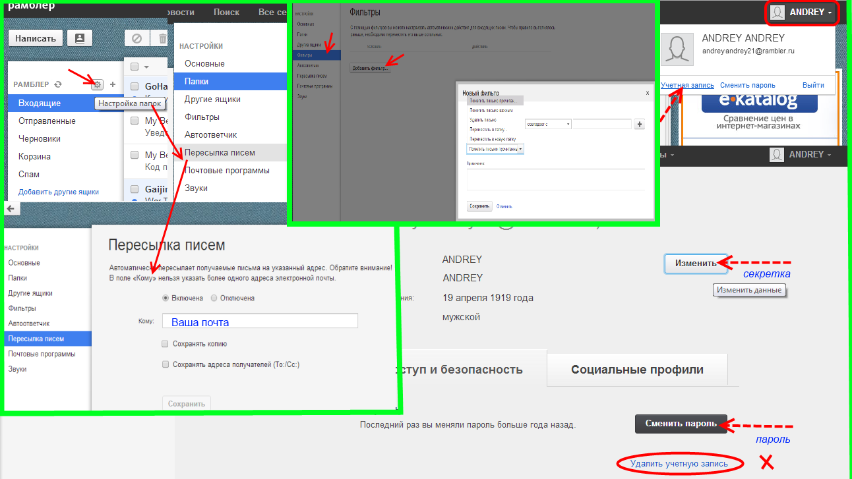Viewport: 852px width, 479px height.
Task: Enable Сохранять копию checkbox
Action: point(166,344)
